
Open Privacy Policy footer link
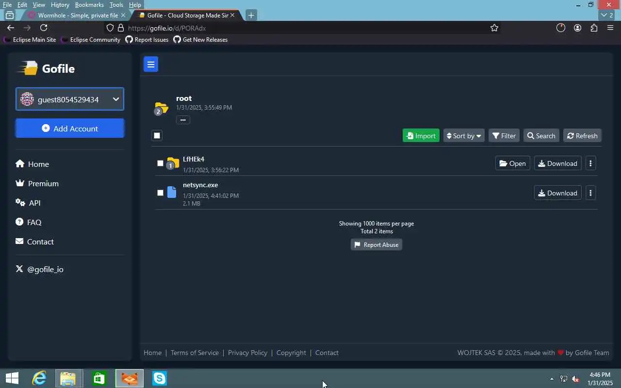247,353
